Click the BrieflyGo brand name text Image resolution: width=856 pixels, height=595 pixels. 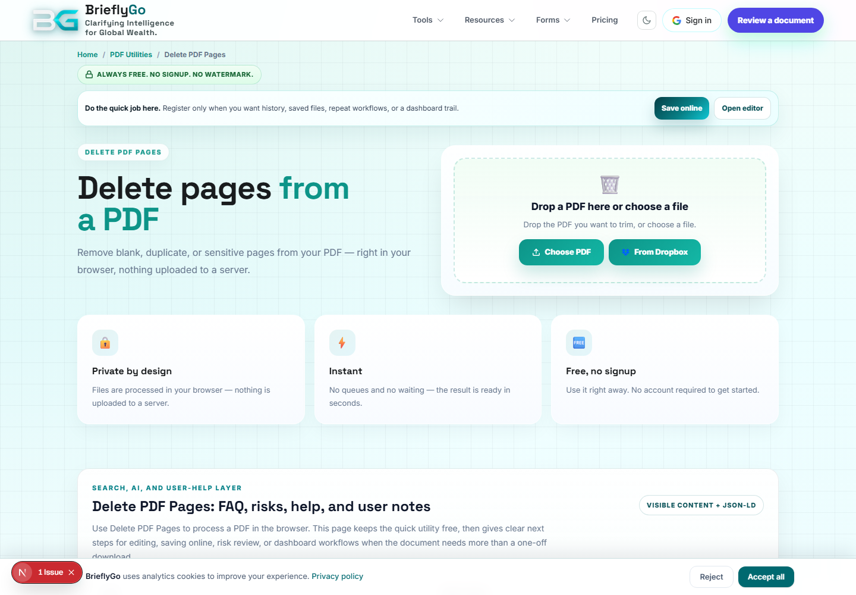(115, 10)
